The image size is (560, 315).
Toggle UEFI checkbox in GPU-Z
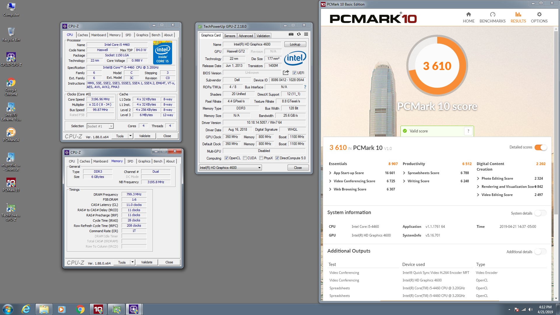[x=294, y=73]
